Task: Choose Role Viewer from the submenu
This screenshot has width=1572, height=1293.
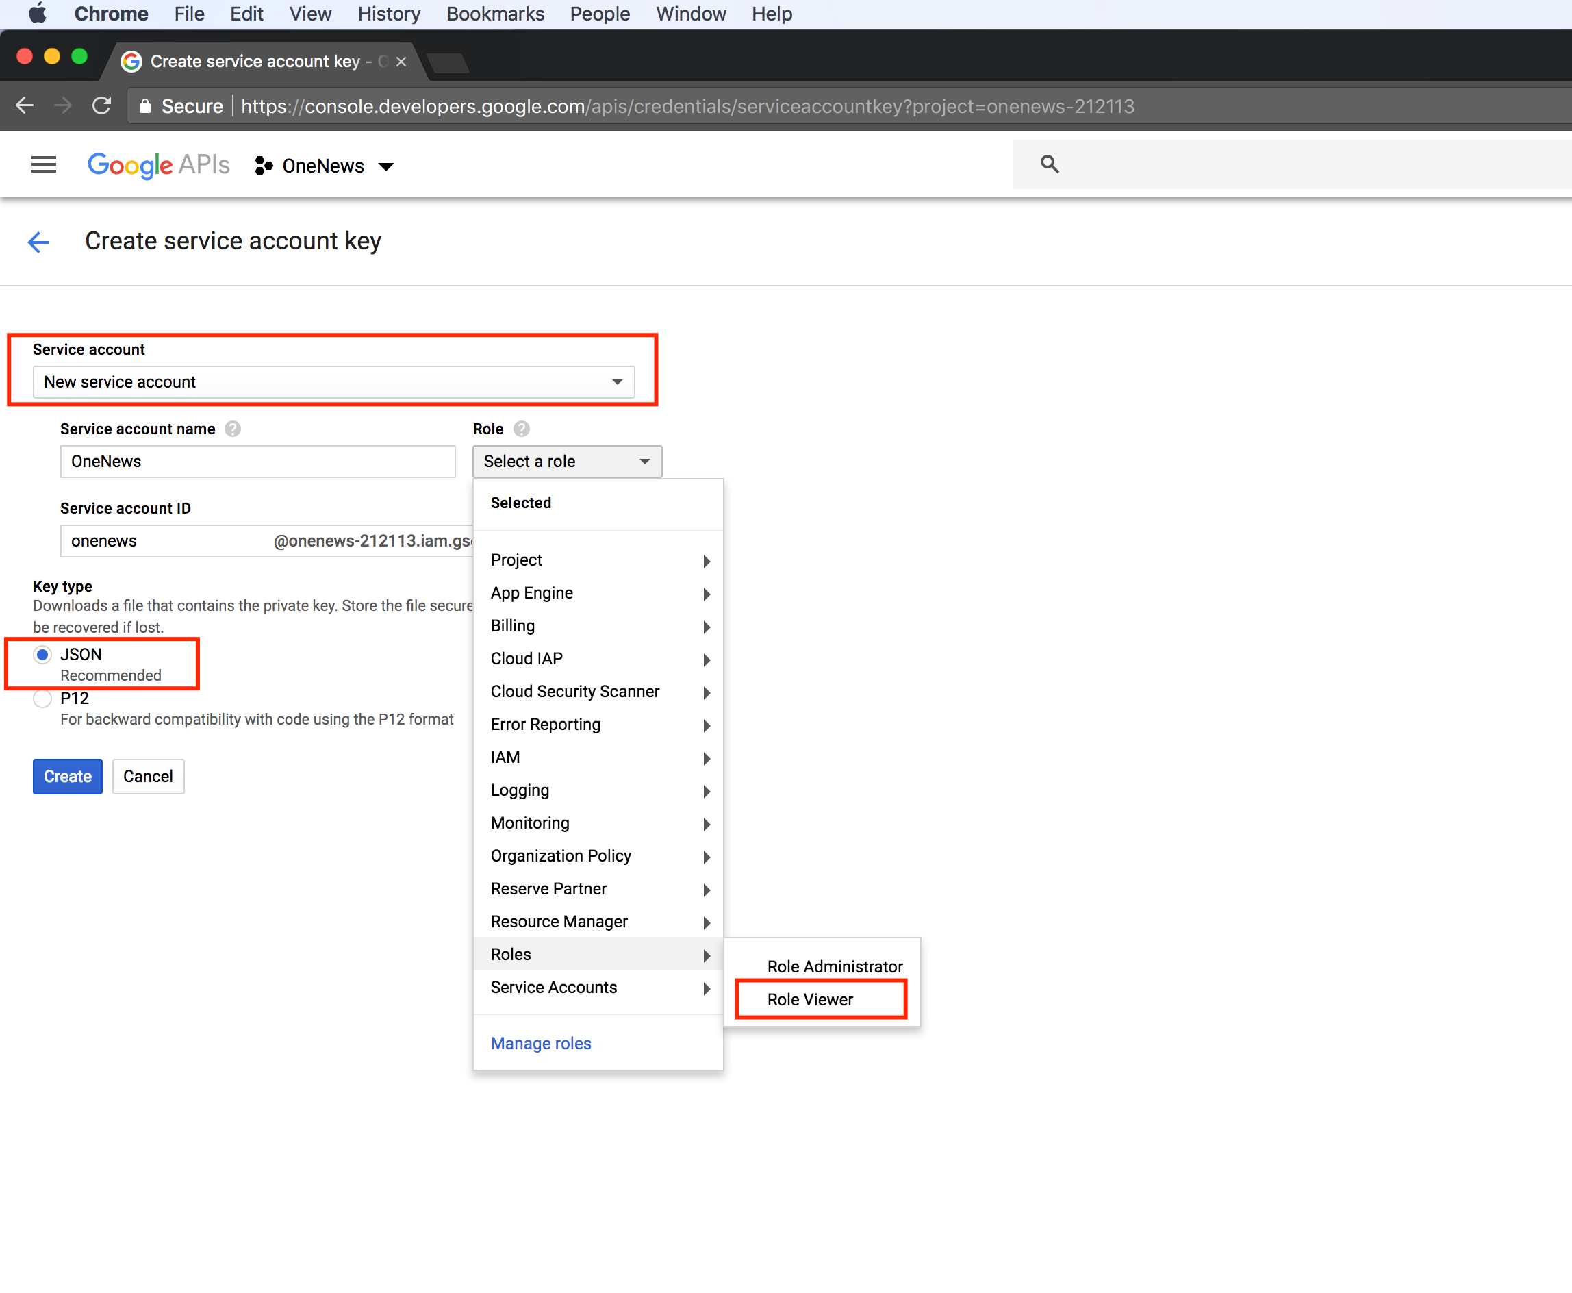Action: [x=810, y=1000]
